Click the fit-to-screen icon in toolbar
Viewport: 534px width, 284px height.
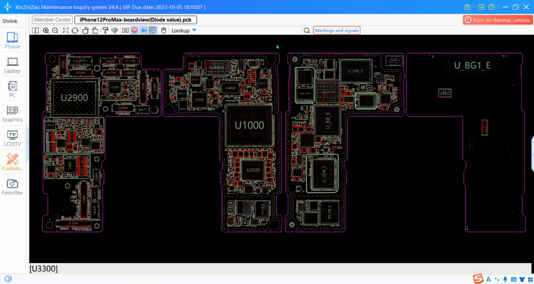tap(66, 30)
